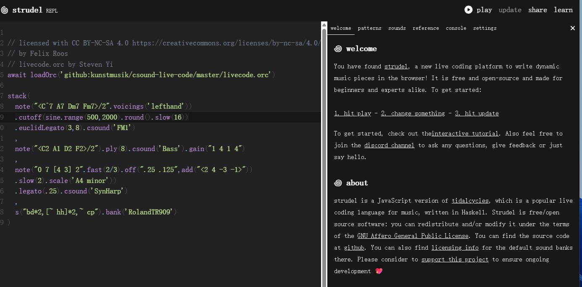Open the support this project link
Viewport: 582px width, 287px height.
tap(455, 259)
